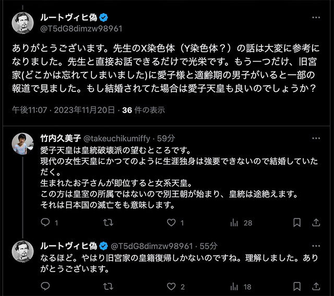Image resolution: width=334 pixels, height=296 pixels.
Task: Open more options on main tweet
Action: click(x=316, y=18)
